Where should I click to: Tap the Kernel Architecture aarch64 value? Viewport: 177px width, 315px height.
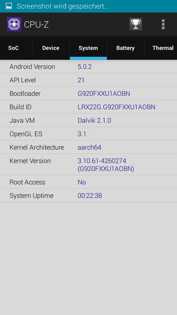(x=89, y=147)
